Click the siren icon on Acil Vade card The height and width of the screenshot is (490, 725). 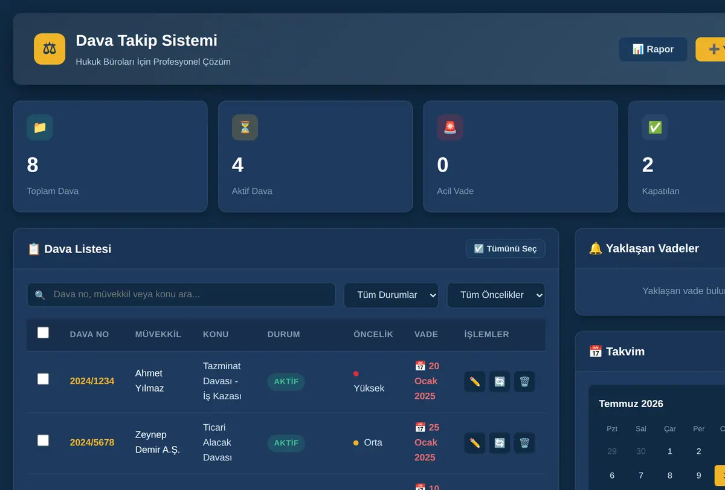point(450,127)
